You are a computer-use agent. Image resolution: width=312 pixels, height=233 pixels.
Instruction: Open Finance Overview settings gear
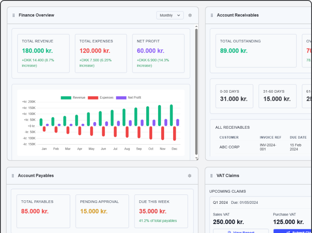190,15
